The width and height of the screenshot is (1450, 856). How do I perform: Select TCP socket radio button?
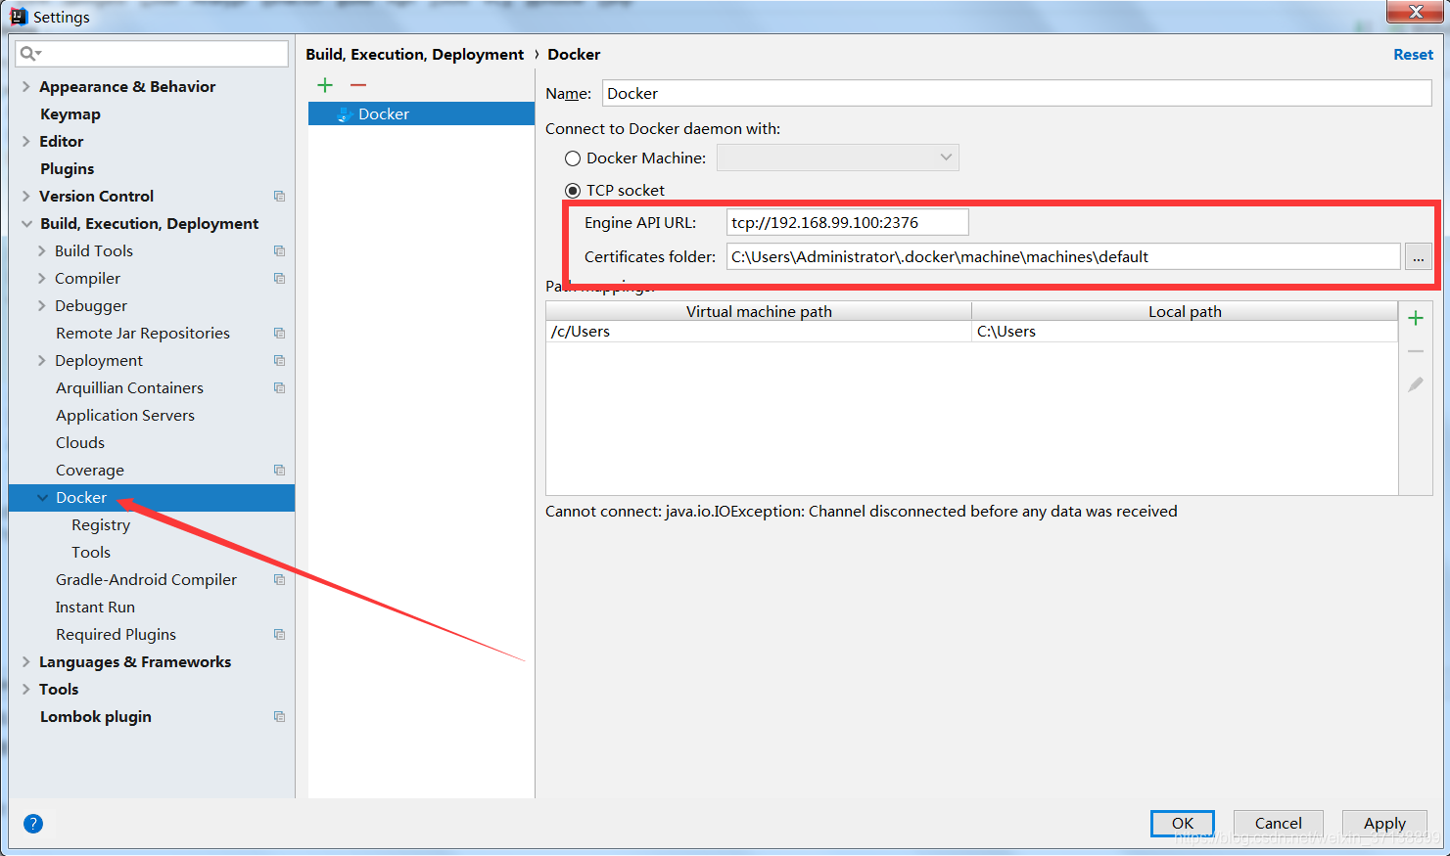573,191
